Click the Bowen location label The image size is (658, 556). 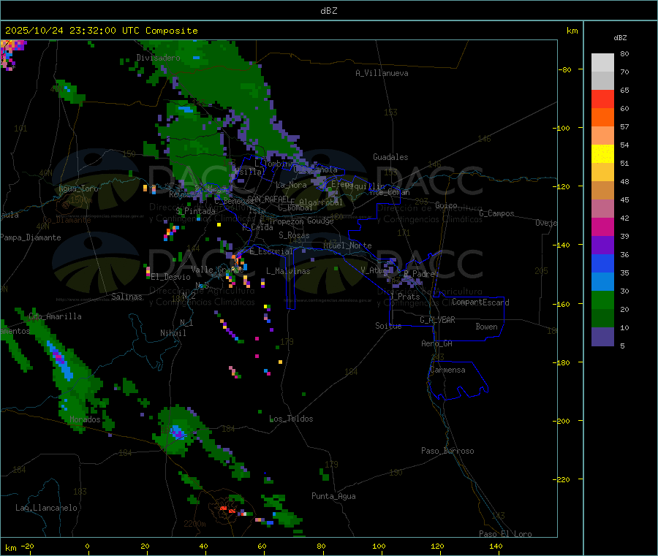[x=487, y=327]
